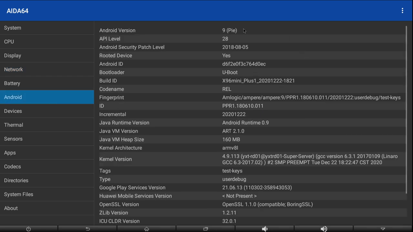Screen dimensions: 413x232
Task: Click the AIDA64 app title
Action: pos(17,11)
